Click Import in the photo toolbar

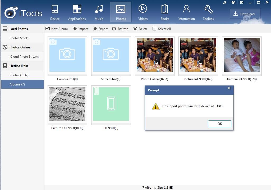coord(80,29)
